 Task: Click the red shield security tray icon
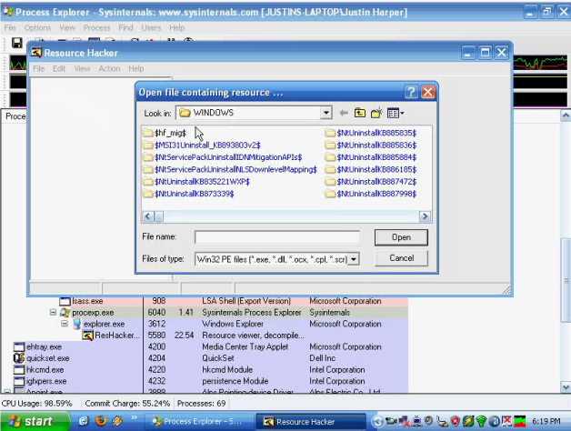point(456,422)
